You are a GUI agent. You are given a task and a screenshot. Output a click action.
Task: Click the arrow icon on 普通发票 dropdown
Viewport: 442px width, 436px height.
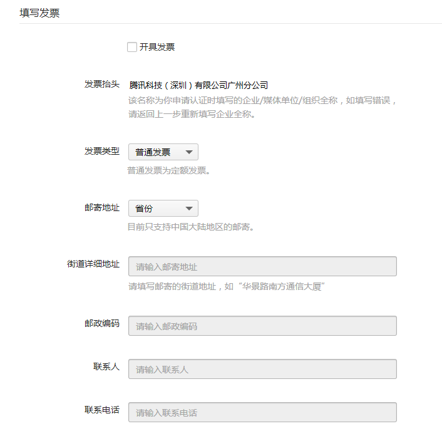[x=189, y=152]
